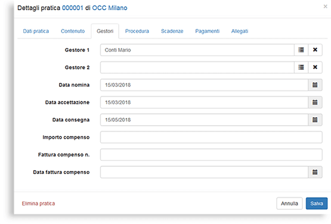Focus the Data fattura compenso field

click(204, 172)
